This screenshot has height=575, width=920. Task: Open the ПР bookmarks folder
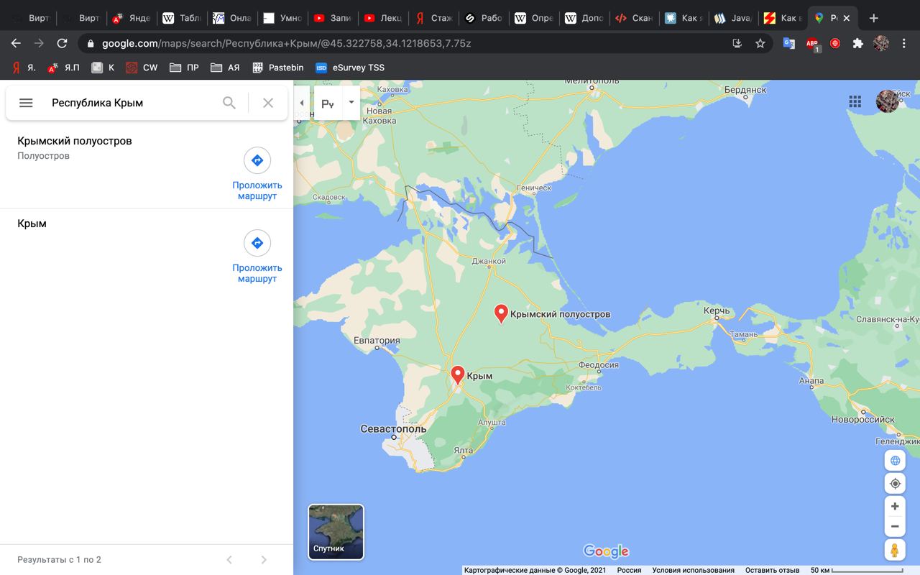(185, 68)
